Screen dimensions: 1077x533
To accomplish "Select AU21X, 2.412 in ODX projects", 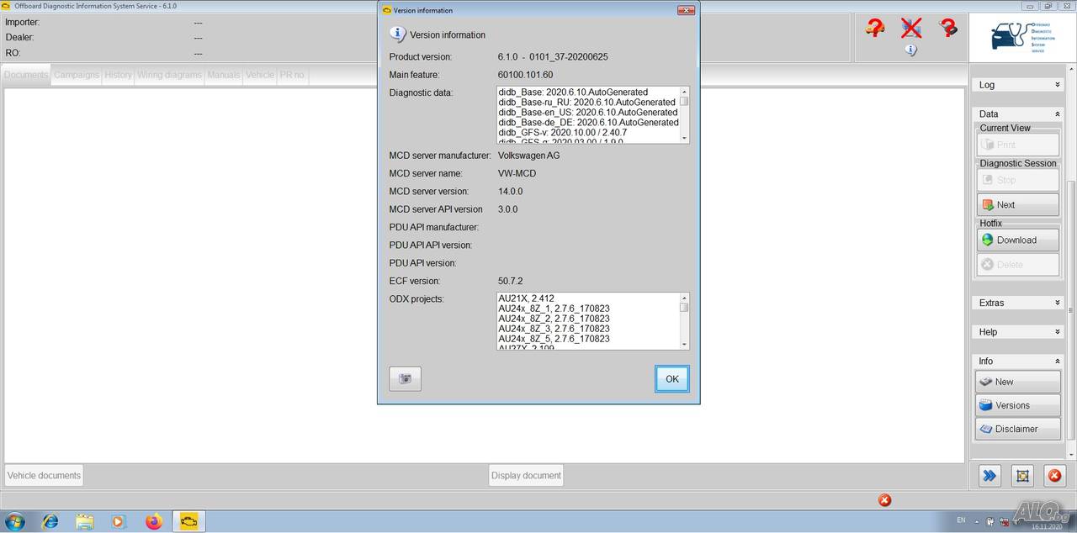I will point(526,298).
